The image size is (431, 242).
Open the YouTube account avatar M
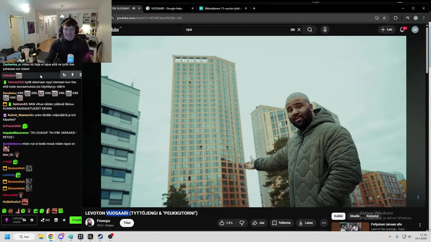415,30
